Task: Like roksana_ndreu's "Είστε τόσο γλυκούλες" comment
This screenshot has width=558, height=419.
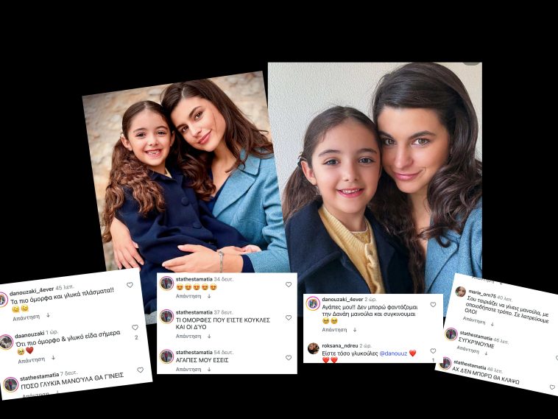Action: point(433,351)
